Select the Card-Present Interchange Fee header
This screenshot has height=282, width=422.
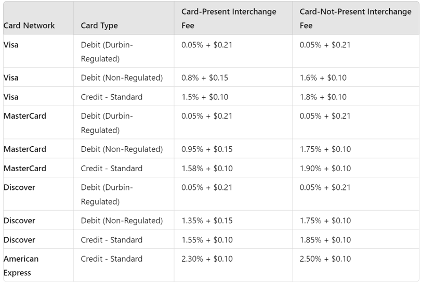pyautogui.click(x=229, y=19)
